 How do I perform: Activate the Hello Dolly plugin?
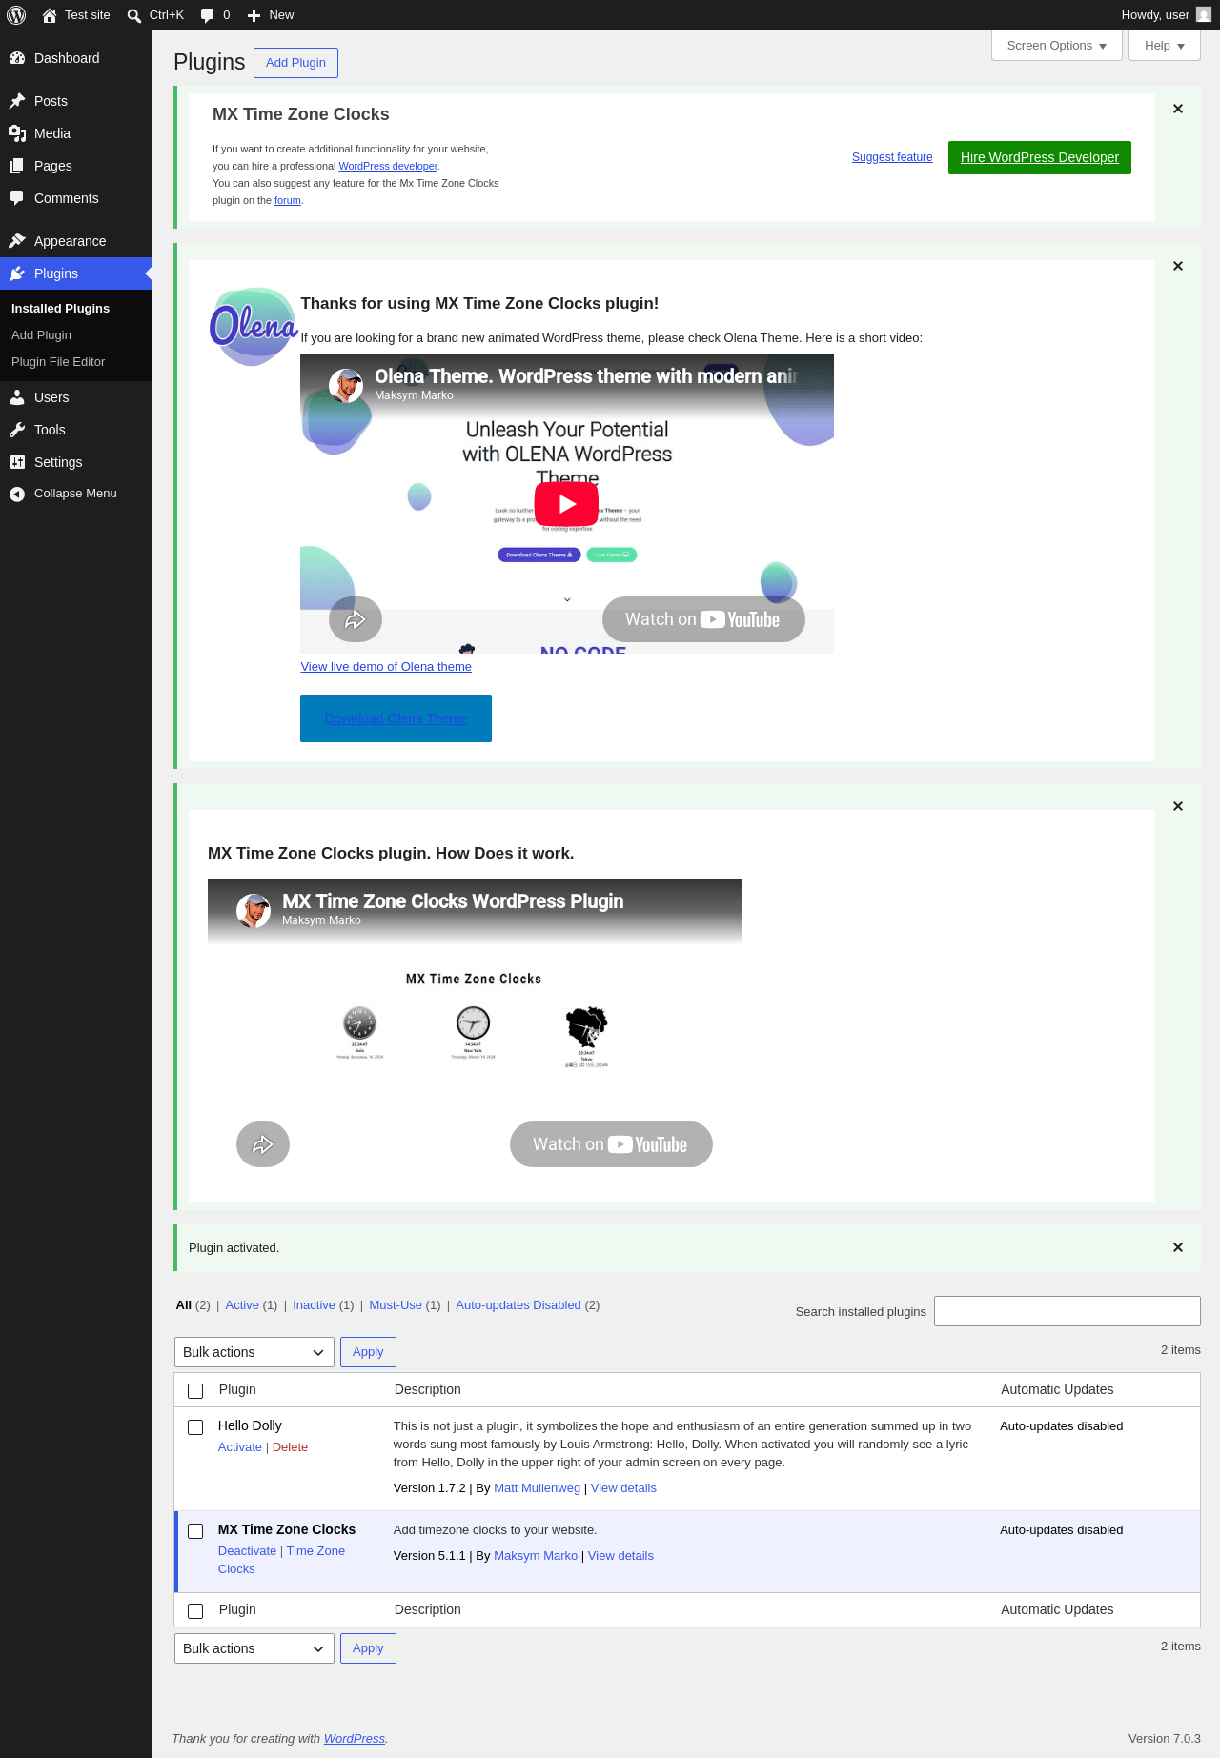pyautogui.click(x=240, y=1447)
